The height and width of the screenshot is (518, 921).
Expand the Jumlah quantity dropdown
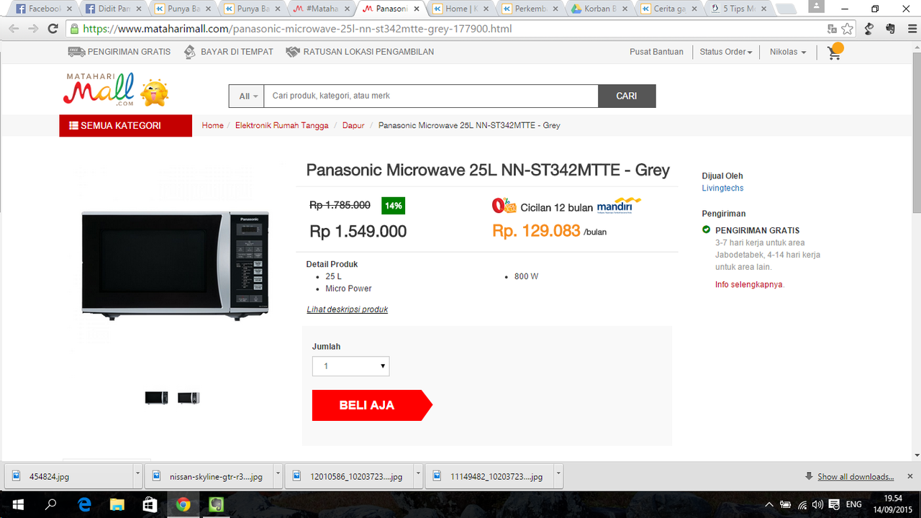350,366
